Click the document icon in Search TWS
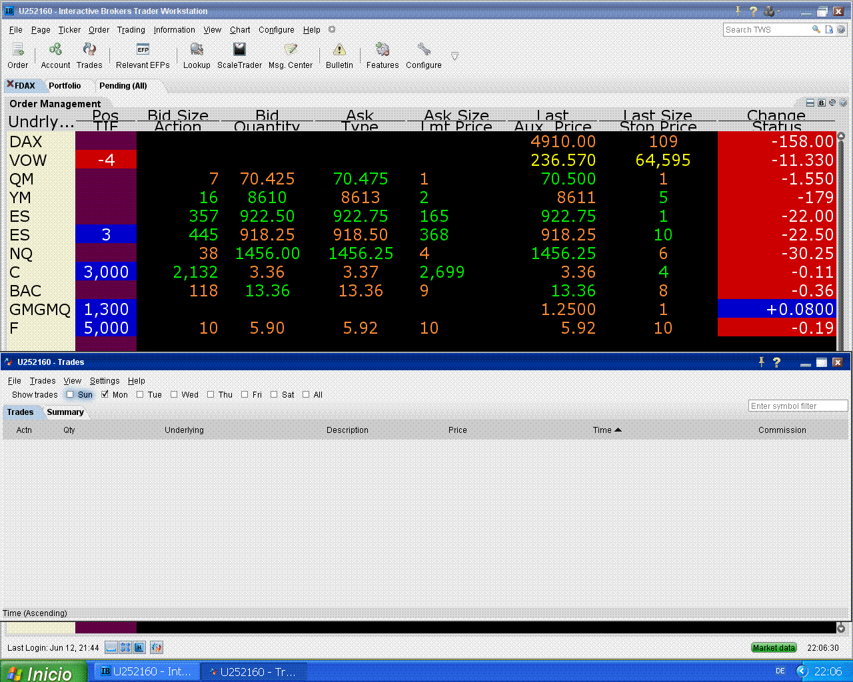Screen dimensions: 853x682 829,29
